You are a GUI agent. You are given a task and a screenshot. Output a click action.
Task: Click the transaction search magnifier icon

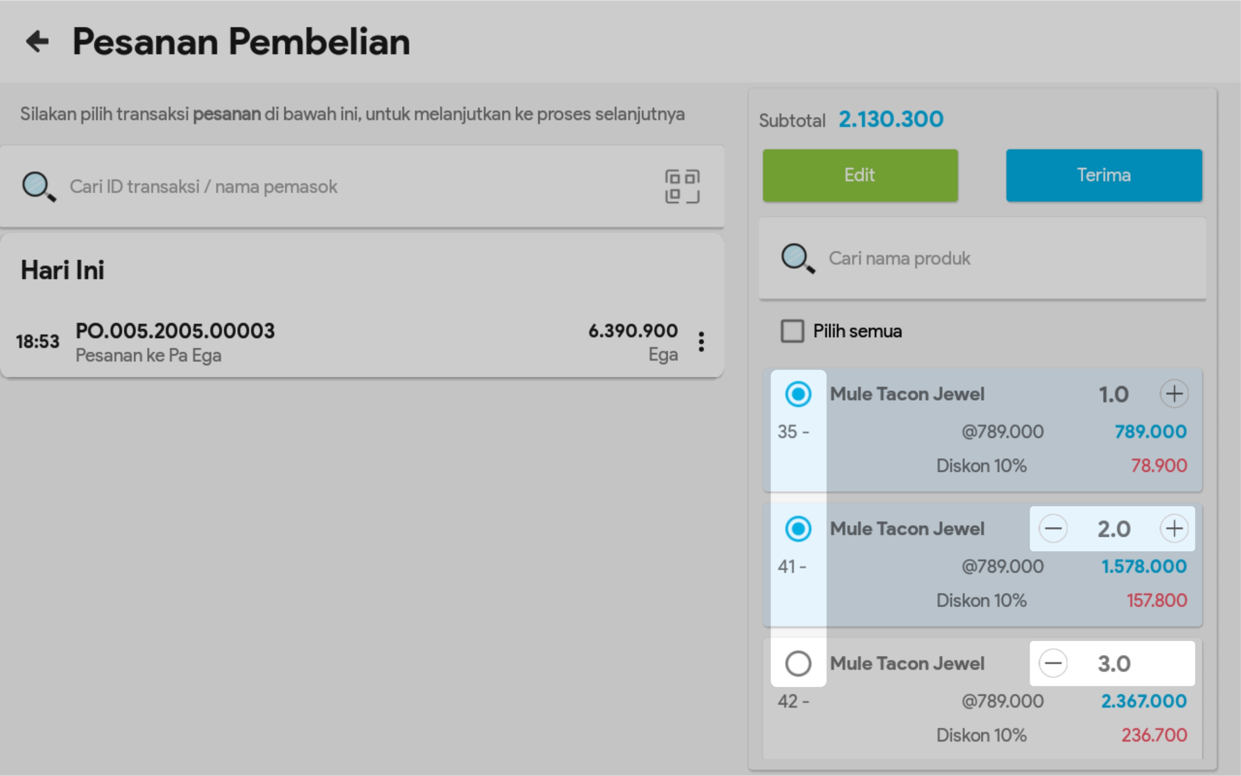coord(39,186)
